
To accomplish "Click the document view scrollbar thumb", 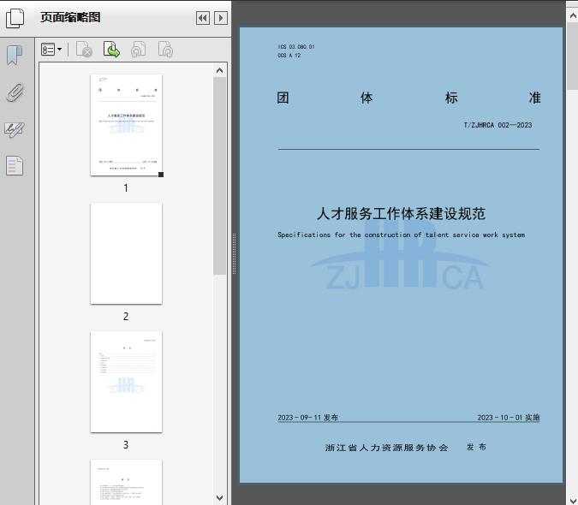I will [573, 56].
